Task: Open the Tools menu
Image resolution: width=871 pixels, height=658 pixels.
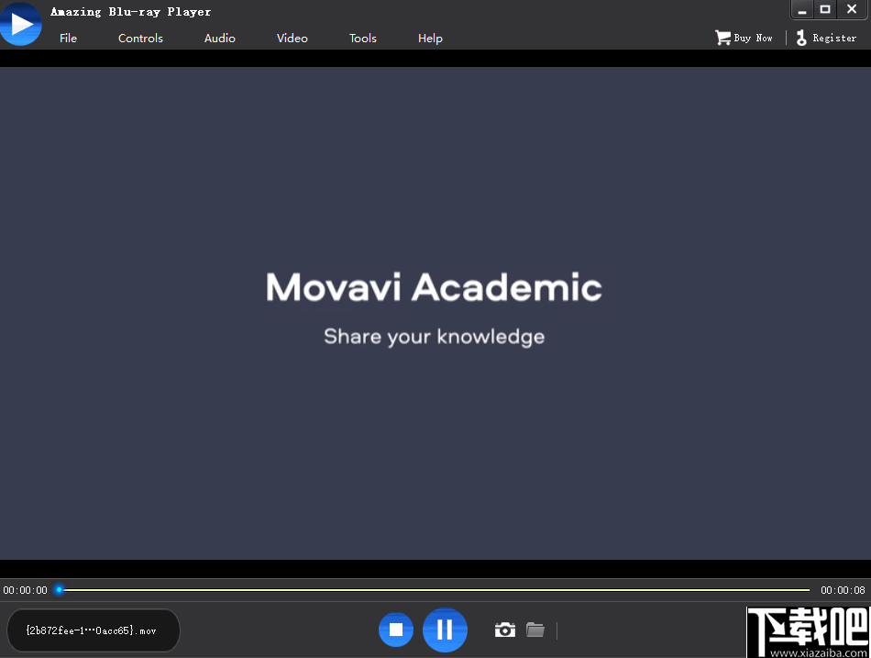Action: tap(363, 39)
